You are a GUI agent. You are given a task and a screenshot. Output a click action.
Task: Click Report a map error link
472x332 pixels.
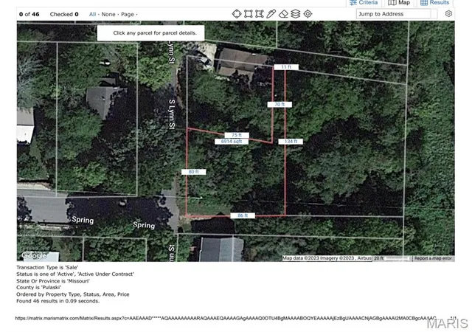pos(433,258)
